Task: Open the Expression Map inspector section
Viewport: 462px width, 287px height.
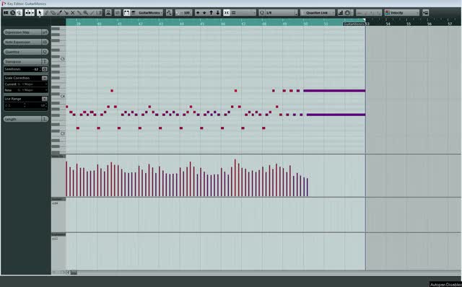Action: click(22, 32)
